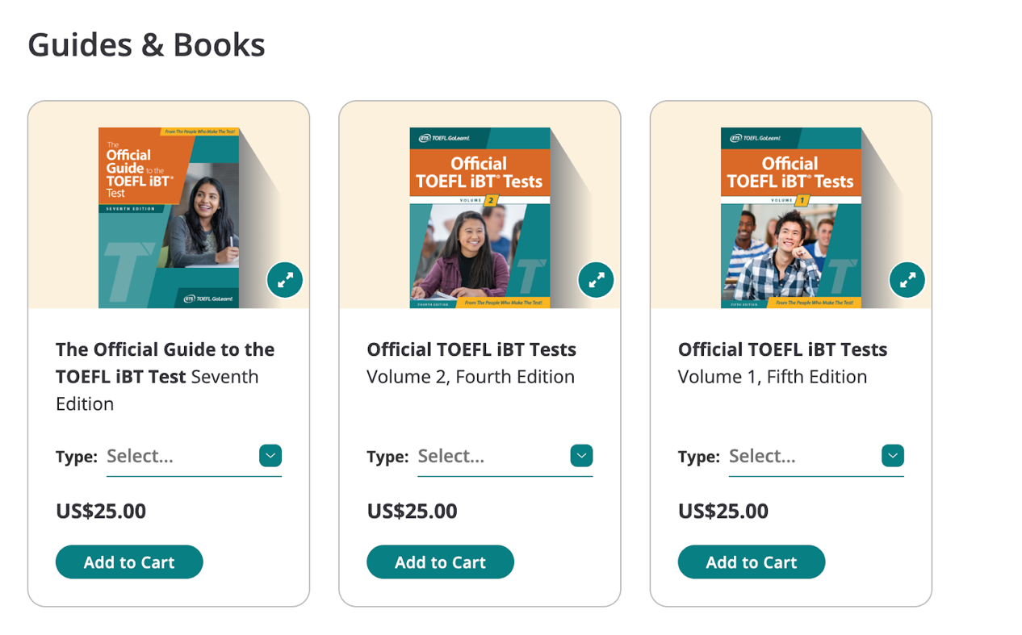Image resolution: width=1022 pixels, height=635 pixels.
Task: Click the US$25.00 price under Volume 2
Action: [412, 512]
